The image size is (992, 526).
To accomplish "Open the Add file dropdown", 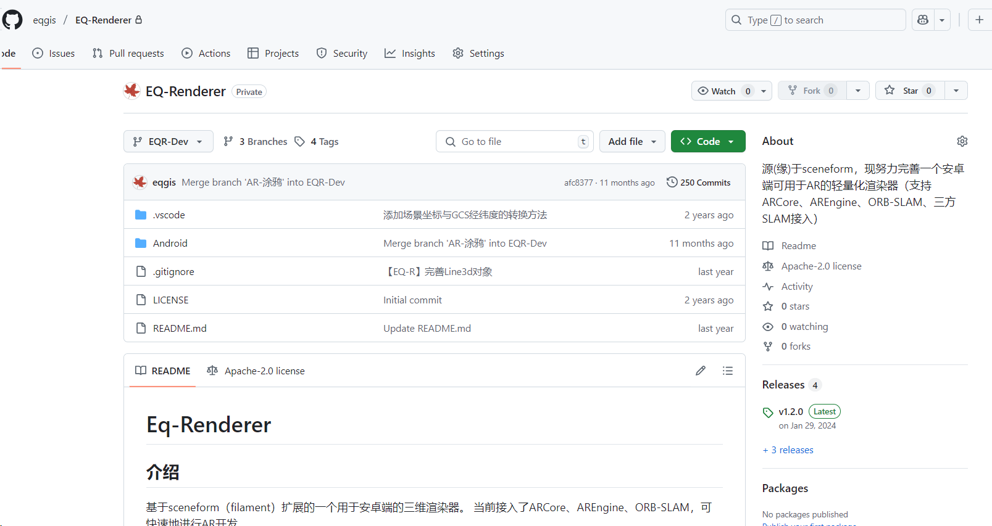I will 632,141.
